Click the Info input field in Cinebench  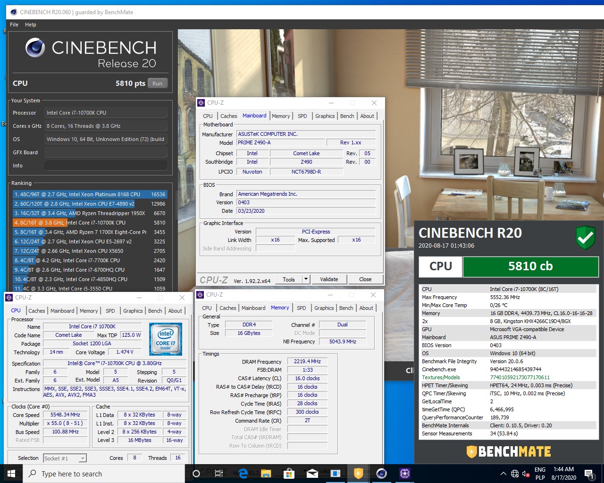(x=106, y=166)
